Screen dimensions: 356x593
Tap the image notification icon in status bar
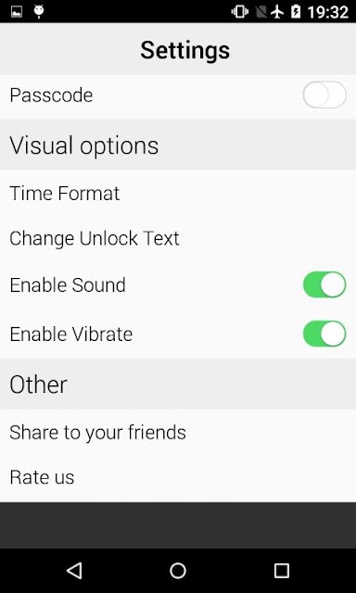click(x=17, y=12)
